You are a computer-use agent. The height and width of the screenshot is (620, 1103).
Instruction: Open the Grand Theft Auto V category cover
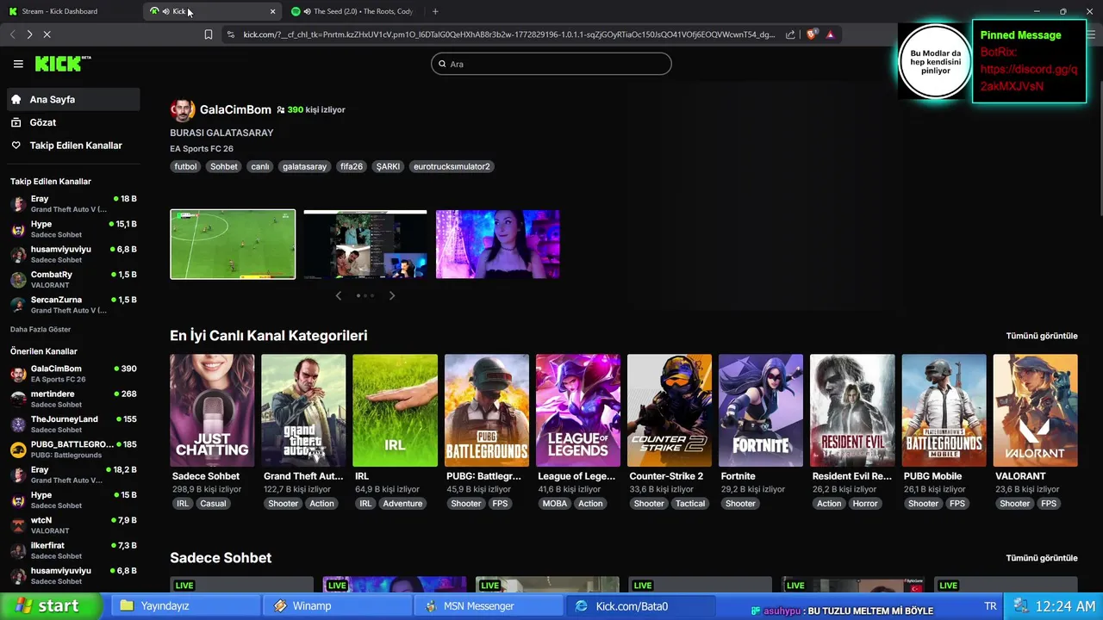coord(303,411)
